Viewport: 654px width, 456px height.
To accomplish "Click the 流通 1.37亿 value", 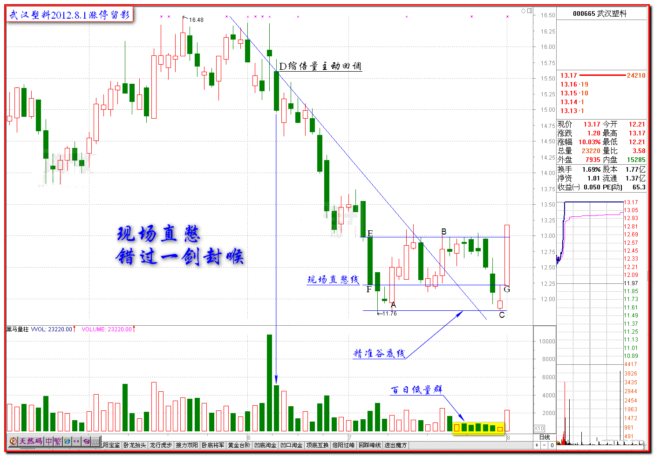I will tap(635, 178).
